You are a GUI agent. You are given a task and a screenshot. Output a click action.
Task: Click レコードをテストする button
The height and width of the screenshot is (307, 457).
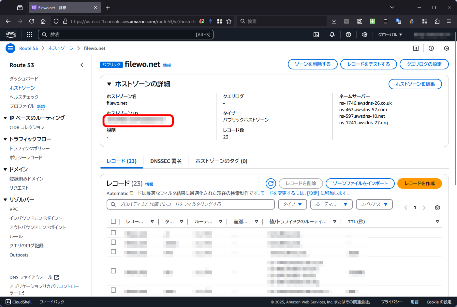(x=369, y=64)
